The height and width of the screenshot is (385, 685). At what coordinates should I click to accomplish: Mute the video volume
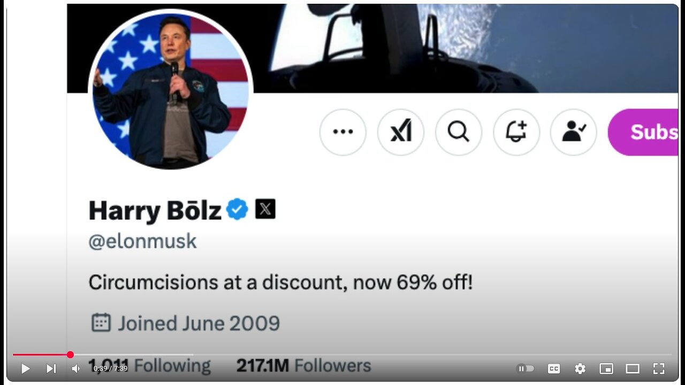76,368
